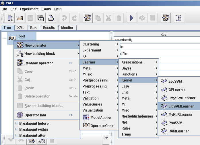This screenshot has width=200, height=145.
Task: Open the Experiment menu in menu bar
Action: (x=29, y=9)
